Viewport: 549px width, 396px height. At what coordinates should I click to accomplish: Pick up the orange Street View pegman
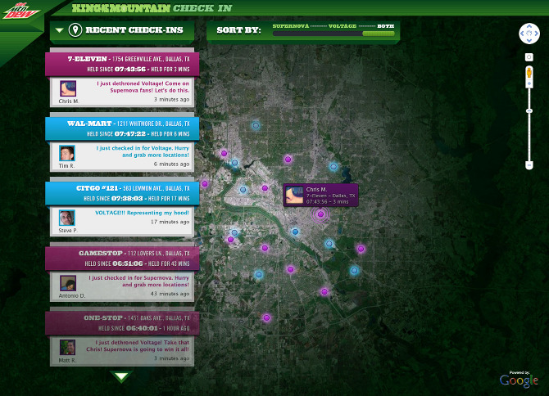[x=529, y=72]
